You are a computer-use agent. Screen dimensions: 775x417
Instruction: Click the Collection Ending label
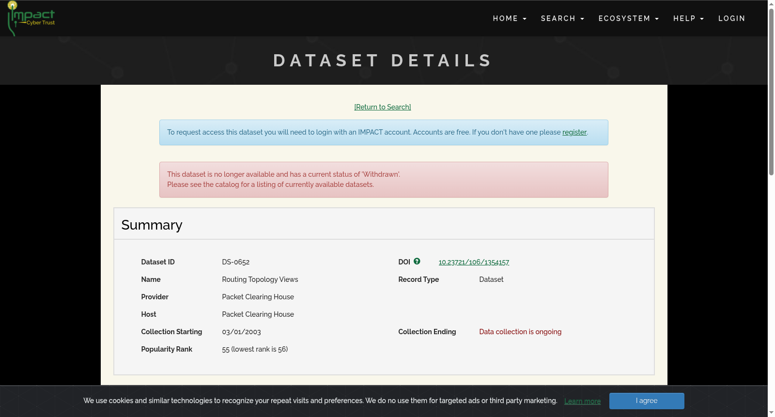427,332
